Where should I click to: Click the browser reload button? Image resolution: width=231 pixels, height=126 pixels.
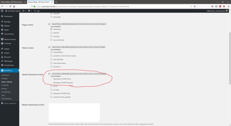(x=10, y=6)
